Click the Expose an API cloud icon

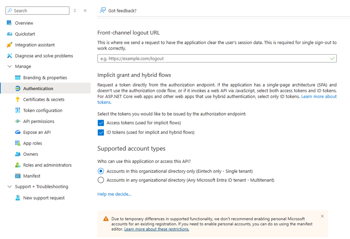(x=17, y=132)
